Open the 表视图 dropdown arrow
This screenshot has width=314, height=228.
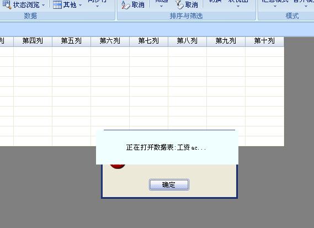coord(238,7)
